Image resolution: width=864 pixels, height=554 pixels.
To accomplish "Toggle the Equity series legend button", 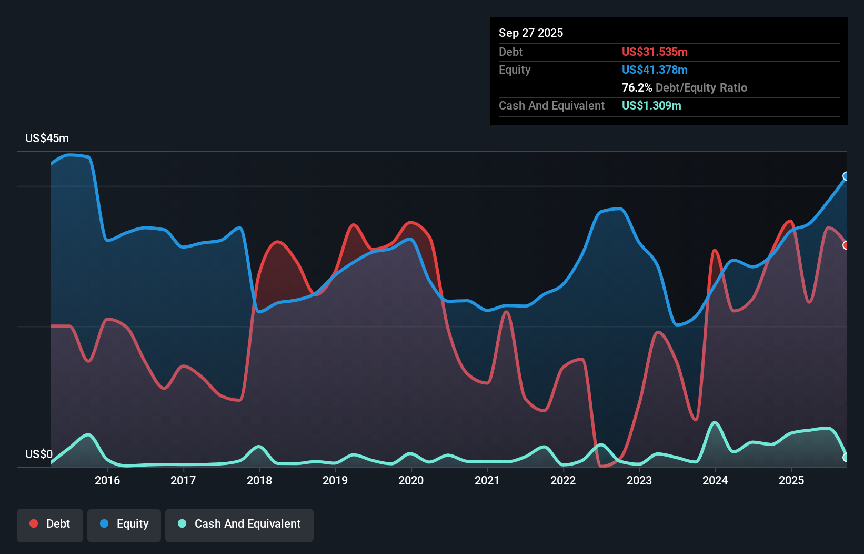I will [124, 525].
